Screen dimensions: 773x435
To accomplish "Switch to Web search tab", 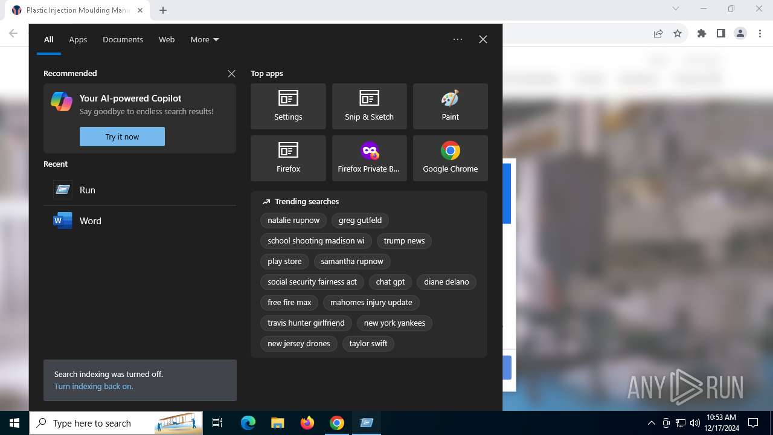I will coord(167,39).
